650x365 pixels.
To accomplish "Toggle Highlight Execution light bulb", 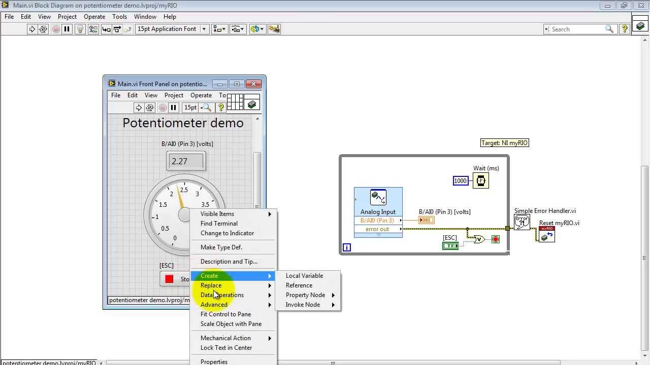I will pos(80,29).
